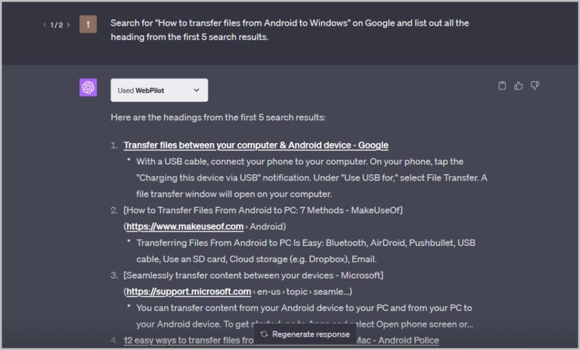
Task: Click the user prompt message text
Action: 289,30
